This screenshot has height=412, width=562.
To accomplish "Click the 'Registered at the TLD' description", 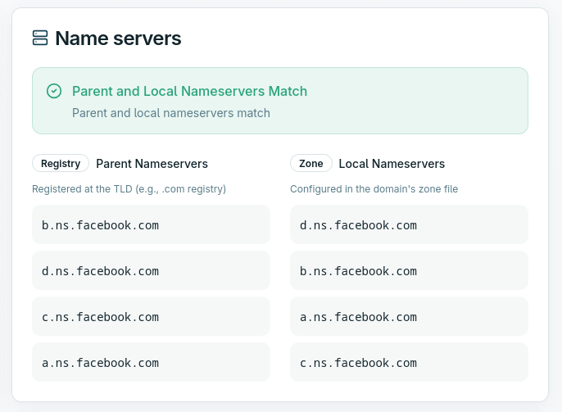I will (129, 189).
